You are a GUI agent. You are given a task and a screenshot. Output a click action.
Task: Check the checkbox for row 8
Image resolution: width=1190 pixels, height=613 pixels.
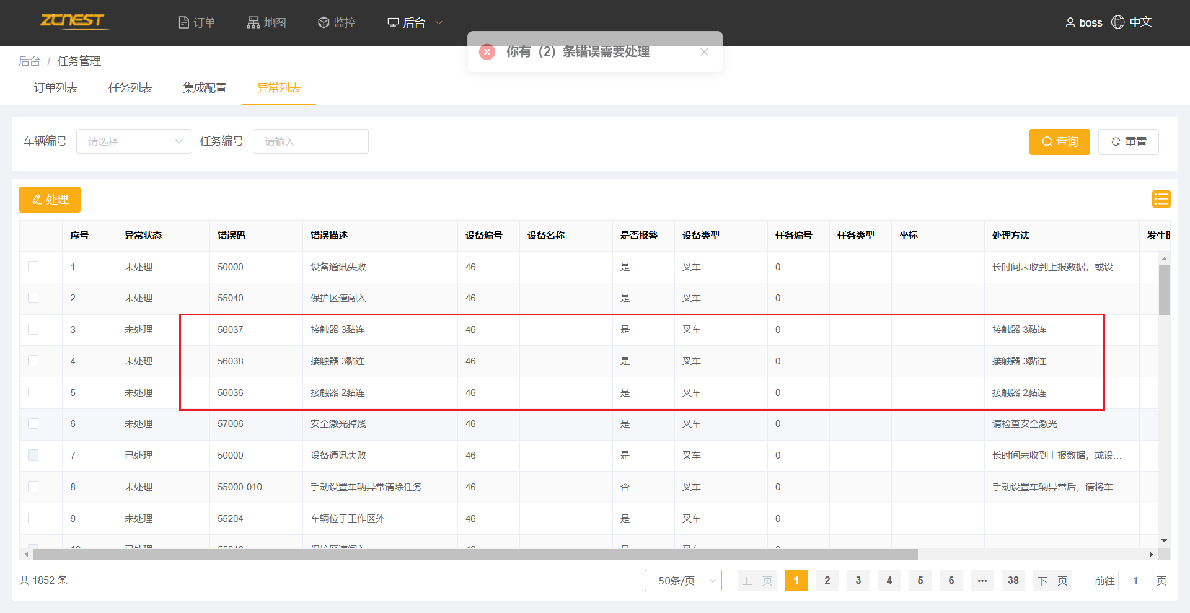tap(33, 487)
